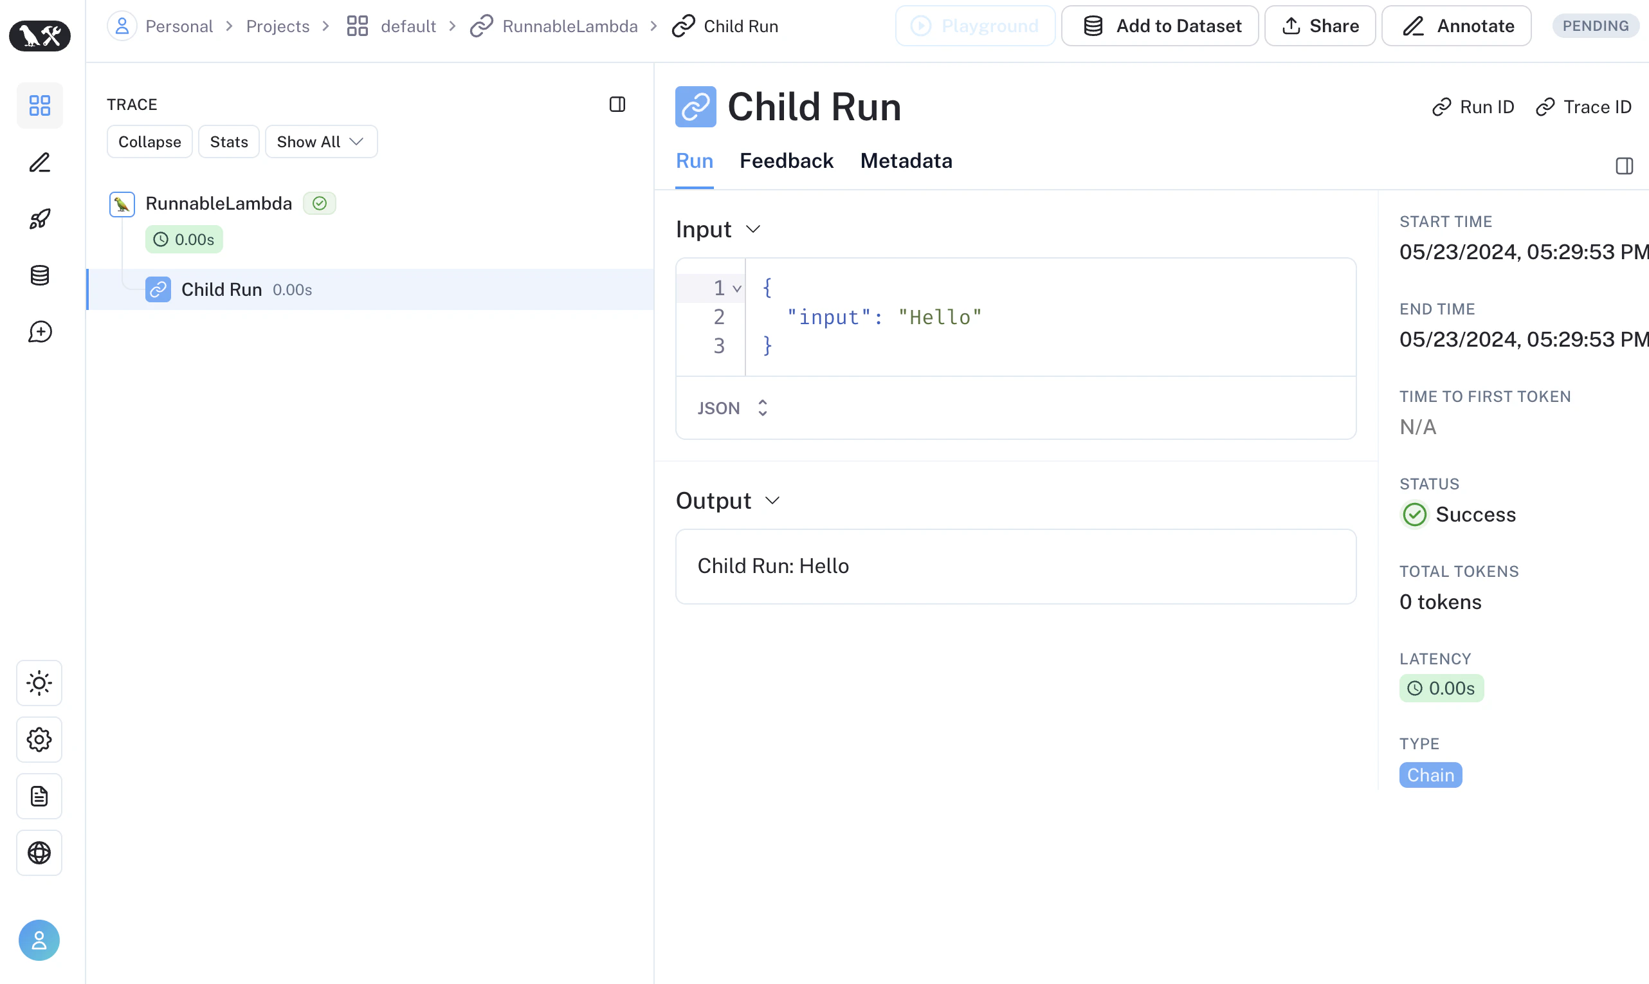Image resolution: width=1649 pixels, height=984 pixels.
Task: Open the datasets database icon in sidebar
Action: click(x=40, y=275)
